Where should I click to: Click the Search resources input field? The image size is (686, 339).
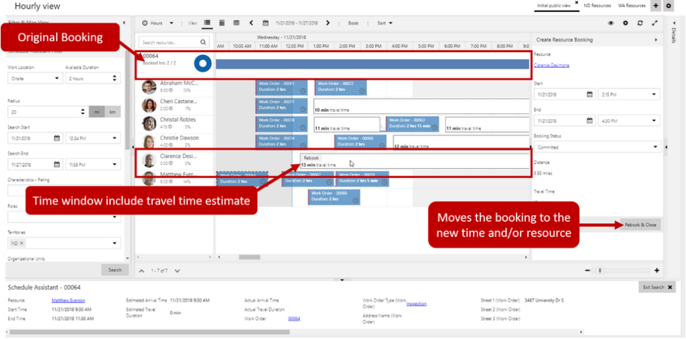click(x=167, y=42)
